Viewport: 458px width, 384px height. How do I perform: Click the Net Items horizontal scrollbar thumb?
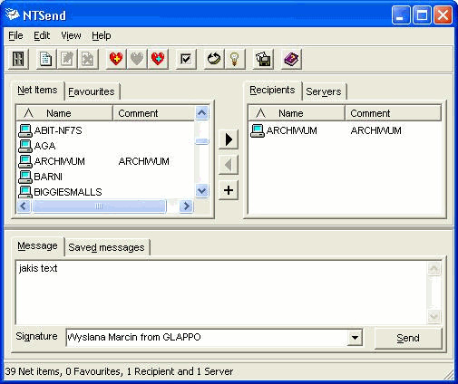(x=99, y=206)
